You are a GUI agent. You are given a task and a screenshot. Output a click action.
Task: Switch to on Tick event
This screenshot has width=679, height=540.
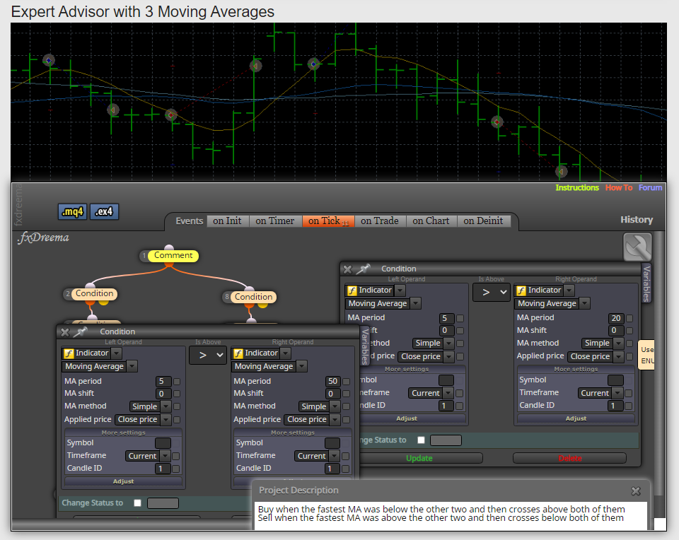328,221
